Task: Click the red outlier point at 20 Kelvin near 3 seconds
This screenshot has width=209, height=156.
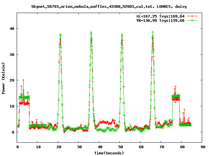Action: pyautogui.click(x=23, y=80)
